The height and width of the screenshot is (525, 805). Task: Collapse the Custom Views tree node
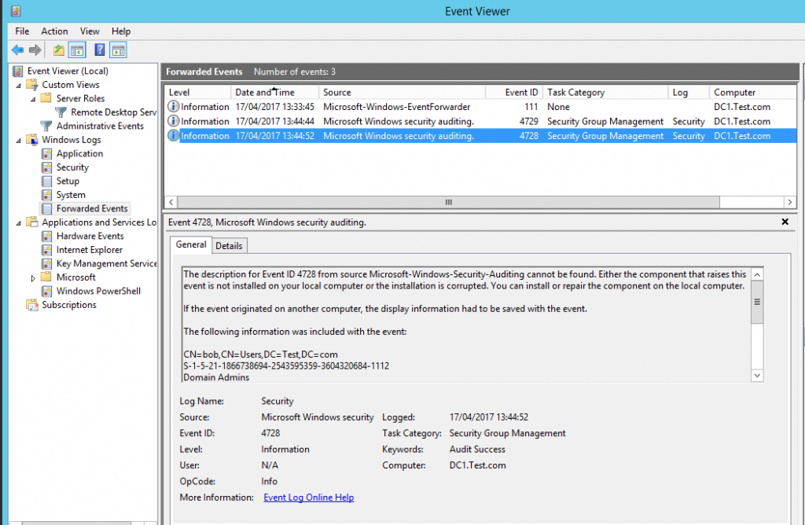[19, 85]
